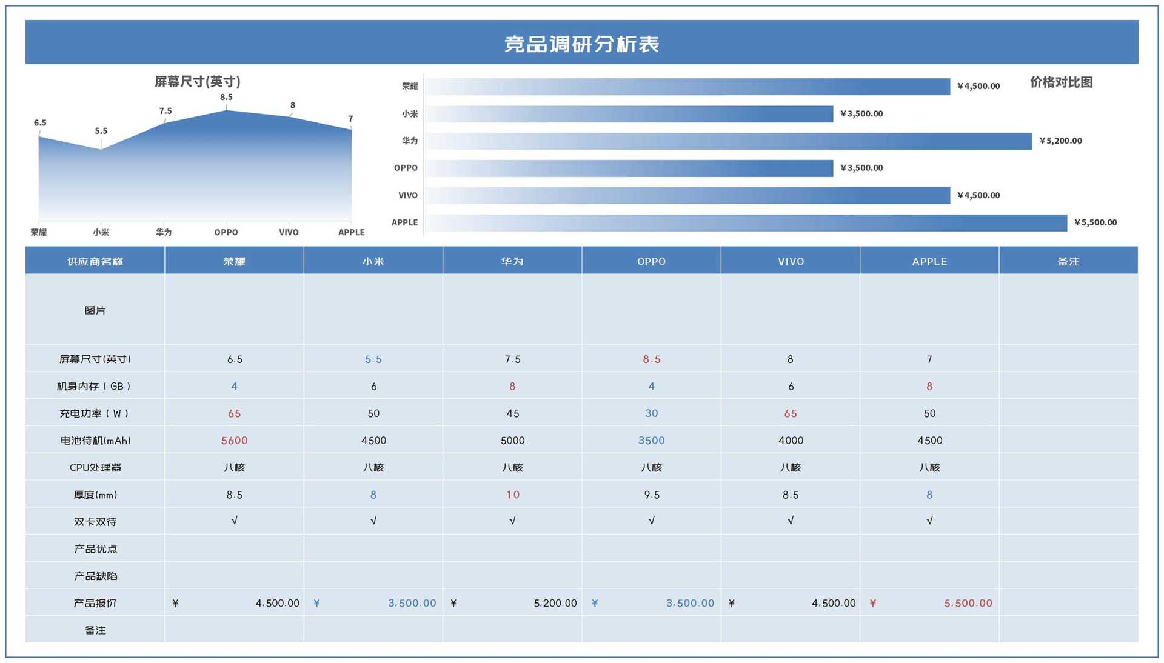Select the OPPO 充电功率 cell 30
The width and height of the screenshot is (1164, 663).
[x=651, y=413]
